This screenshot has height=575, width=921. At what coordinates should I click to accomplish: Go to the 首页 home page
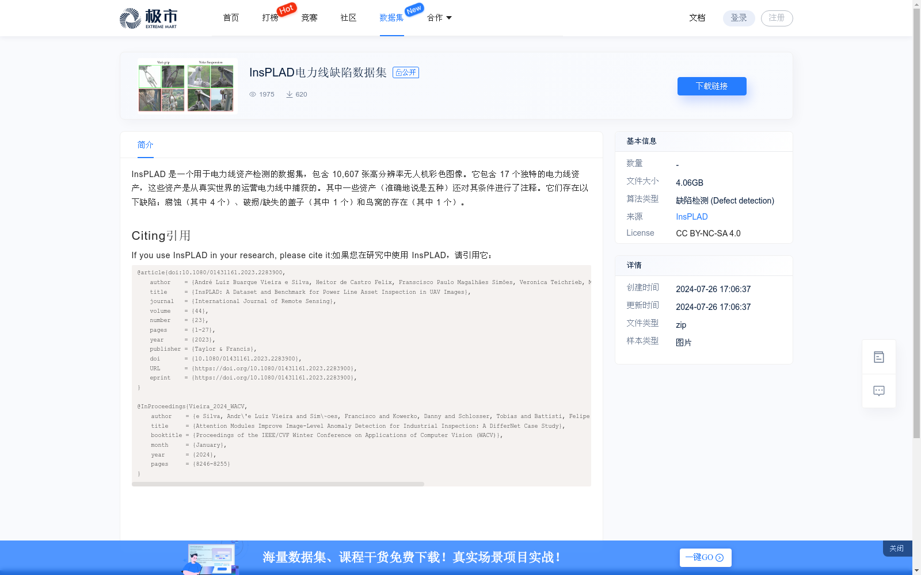click(231, 18)
